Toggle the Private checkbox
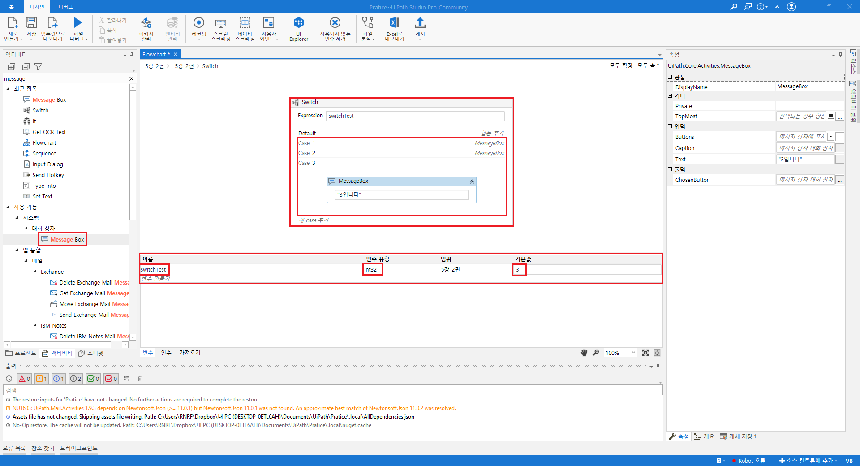Image resolution: width=860 pixels, height=466 pixels. tap(781, 106)
